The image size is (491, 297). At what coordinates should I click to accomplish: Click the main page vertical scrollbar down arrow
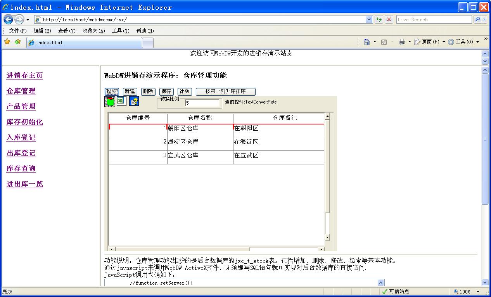point(485,283)
